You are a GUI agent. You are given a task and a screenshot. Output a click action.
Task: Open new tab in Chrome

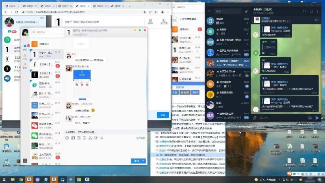pos(130,6)
